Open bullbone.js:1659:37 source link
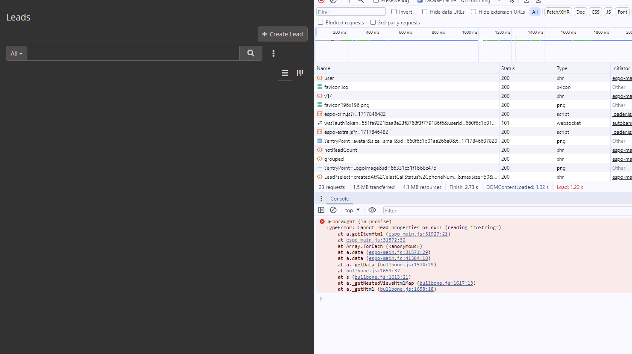 (373, 271)
